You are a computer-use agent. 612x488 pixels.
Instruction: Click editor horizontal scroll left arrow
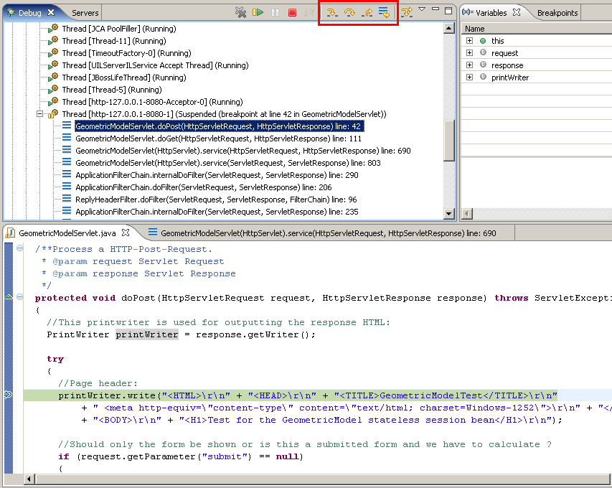[x=29, y=479]
